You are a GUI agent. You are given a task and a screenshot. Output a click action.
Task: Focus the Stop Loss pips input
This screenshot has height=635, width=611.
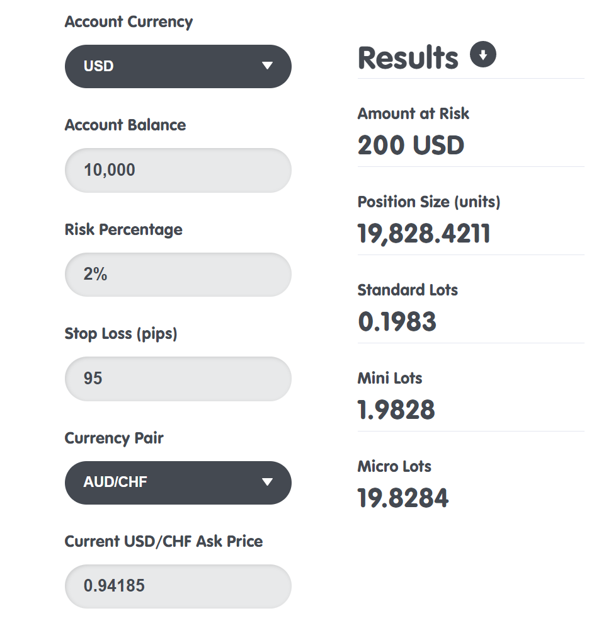(178, 378)
